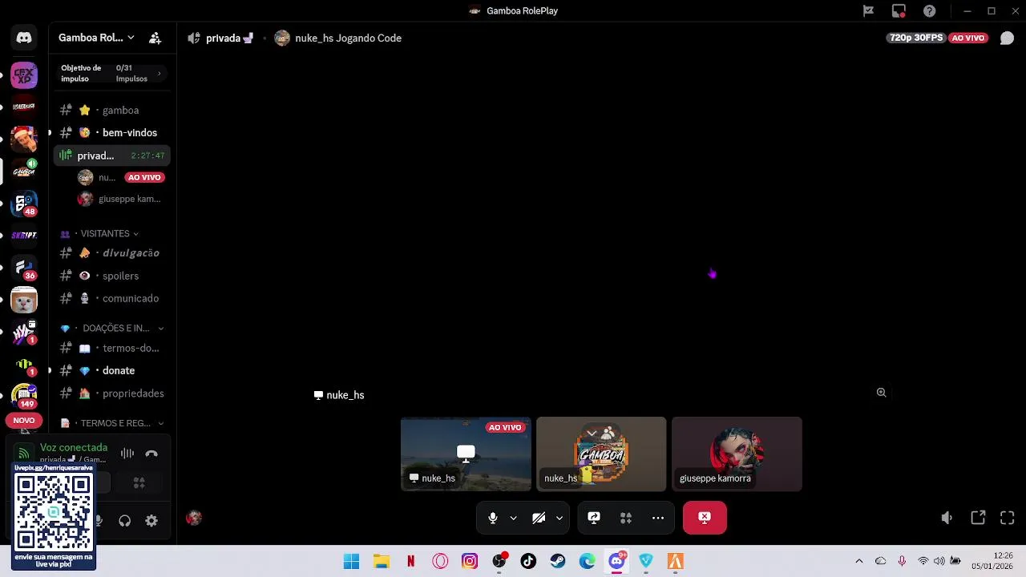Screen dimensions: 1026x577
Task: Open noise suppression waveform icon
Action: [127, 454]
